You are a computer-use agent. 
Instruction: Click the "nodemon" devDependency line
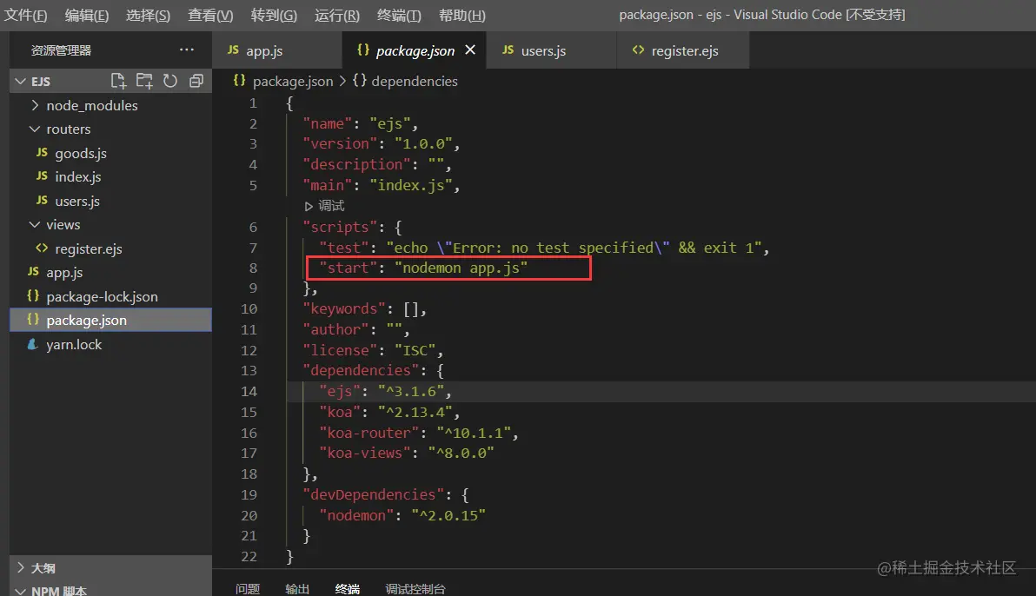402,515
